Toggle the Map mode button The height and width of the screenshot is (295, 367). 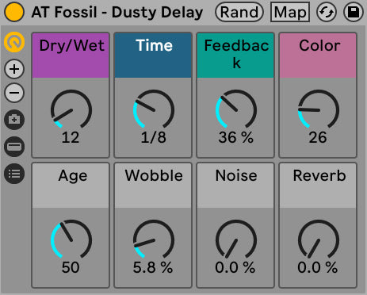point(290,12)
